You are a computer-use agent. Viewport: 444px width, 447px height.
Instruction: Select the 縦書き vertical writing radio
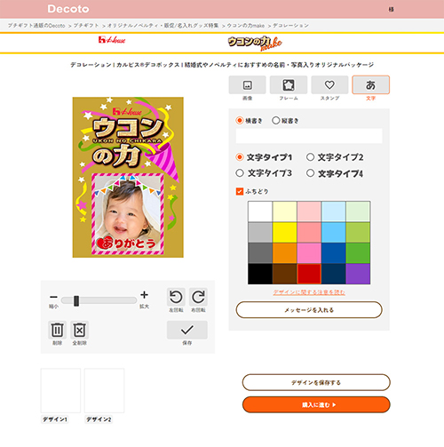[276, 121]
